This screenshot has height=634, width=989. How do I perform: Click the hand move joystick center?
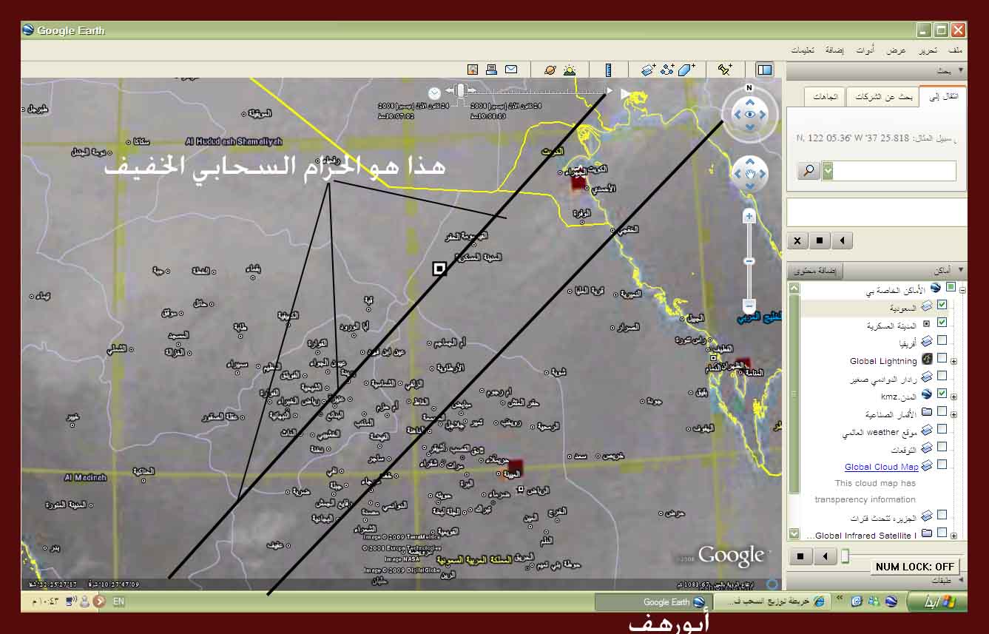pos(750,175)
